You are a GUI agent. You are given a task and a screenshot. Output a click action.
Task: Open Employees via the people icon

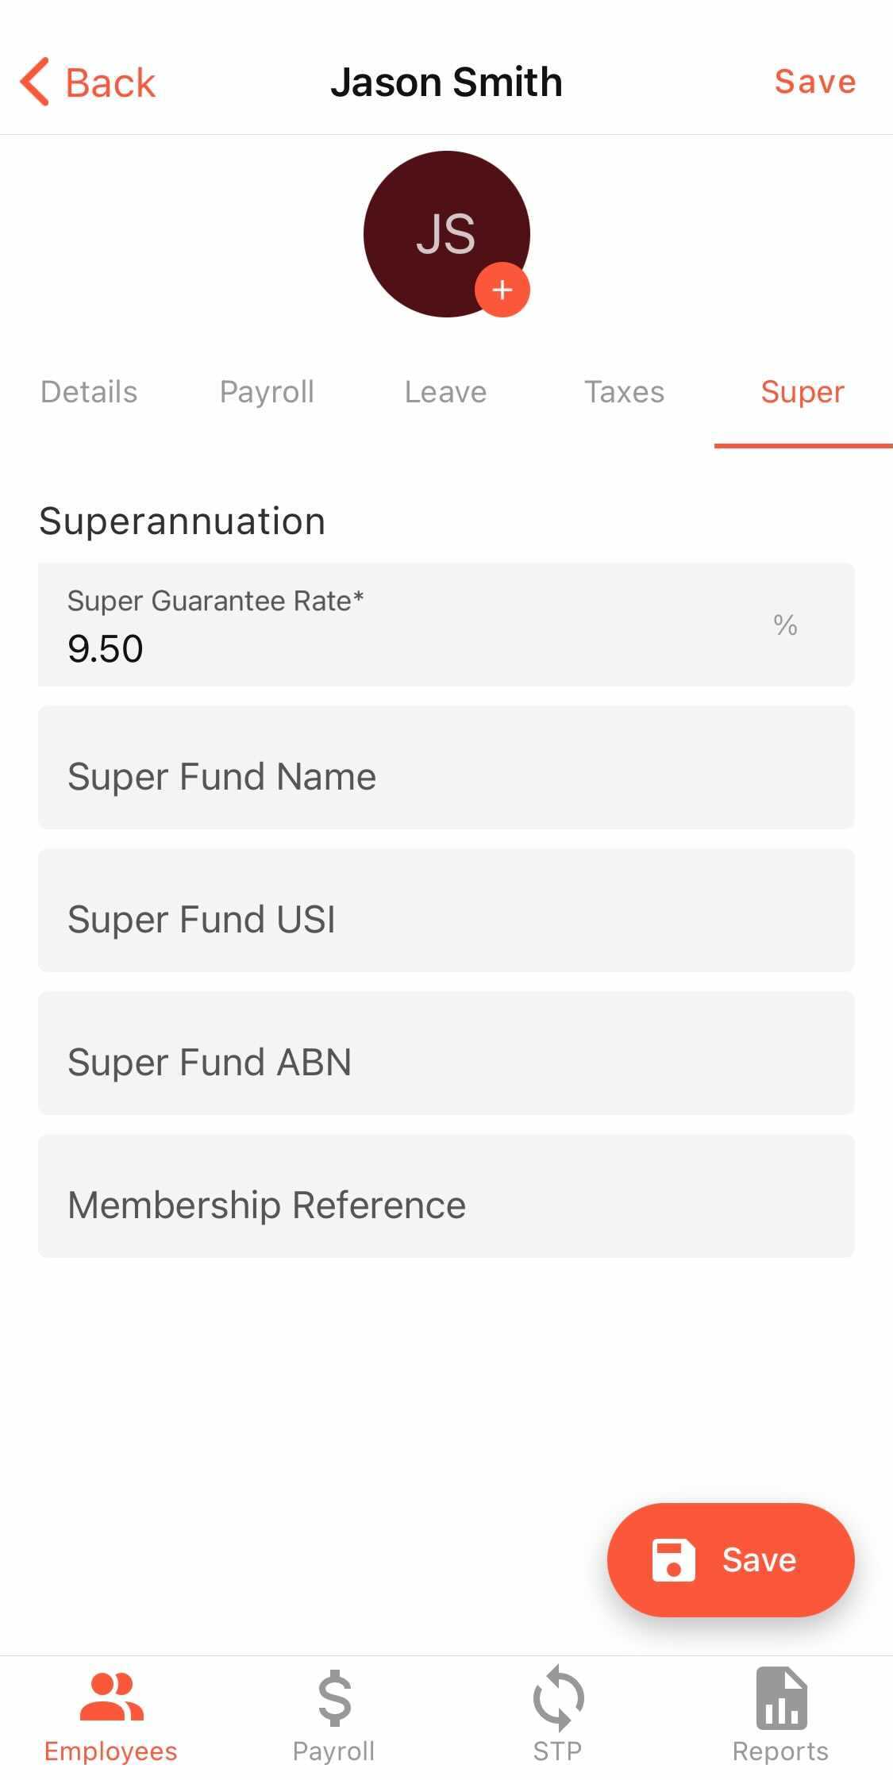tap(111, 1697)
